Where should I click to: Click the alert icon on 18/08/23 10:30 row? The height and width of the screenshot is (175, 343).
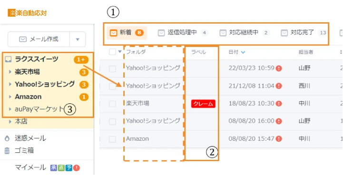click(x=279, y=104)
